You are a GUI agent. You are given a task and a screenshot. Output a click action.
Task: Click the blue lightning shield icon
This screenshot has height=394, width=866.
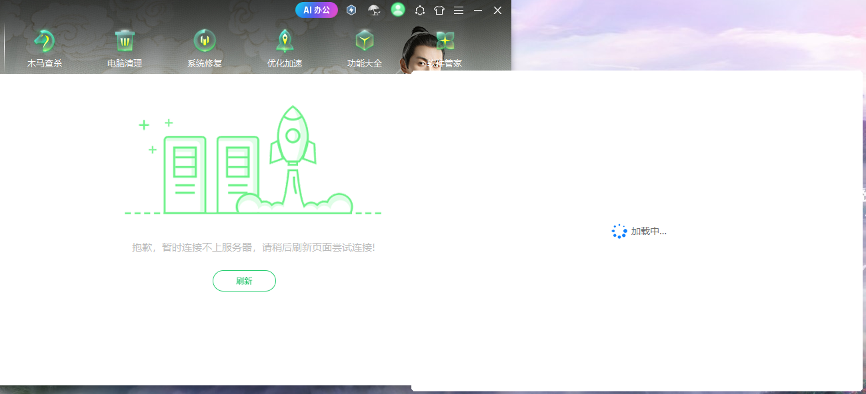[351, 10]
